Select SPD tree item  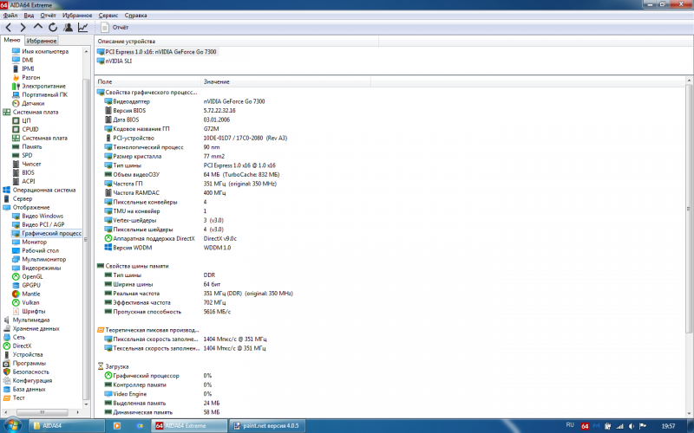[27, 155]
